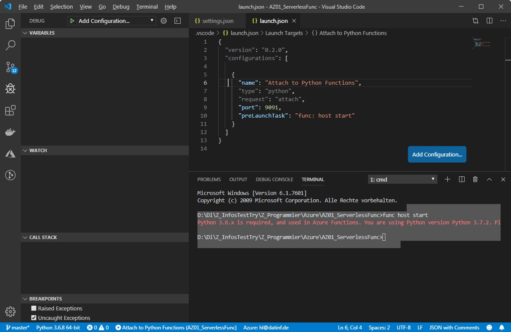This screenshot has width=511, height=332.
Task: Open the terminal selector '1: cmd' dropdown
Action: (402, 179)
